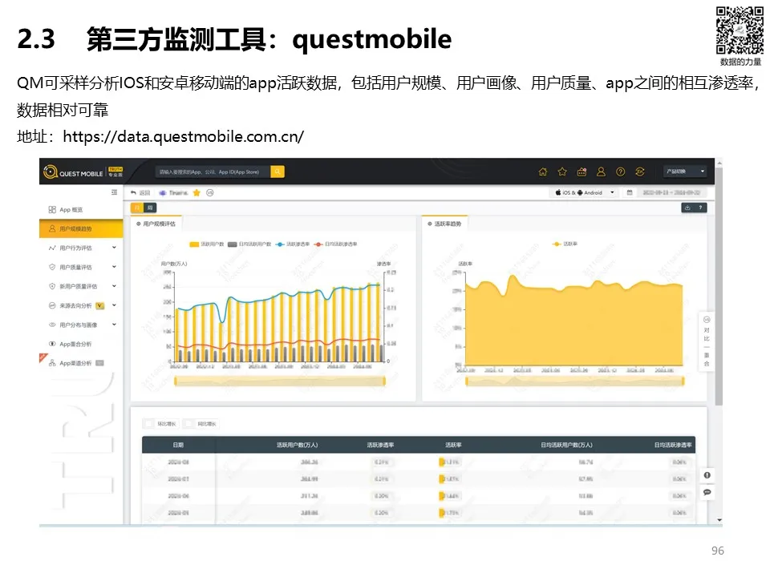Viewport: 770px width, 577px height.
Task: Toggle the favorite star next to app name
Action: (197, 193)
